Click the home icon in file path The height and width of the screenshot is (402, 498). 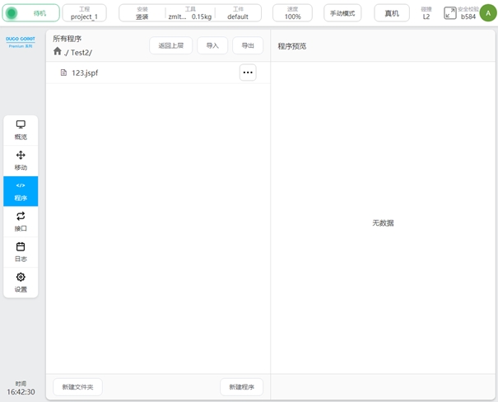58,51
